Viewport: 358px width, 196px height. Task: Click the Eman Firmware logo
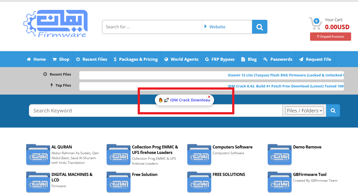click(x=56, y=24)
